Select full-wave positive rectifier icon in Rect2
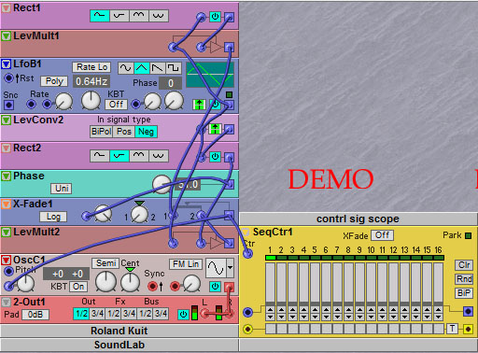The image size is (478, 353). point(139,156)
